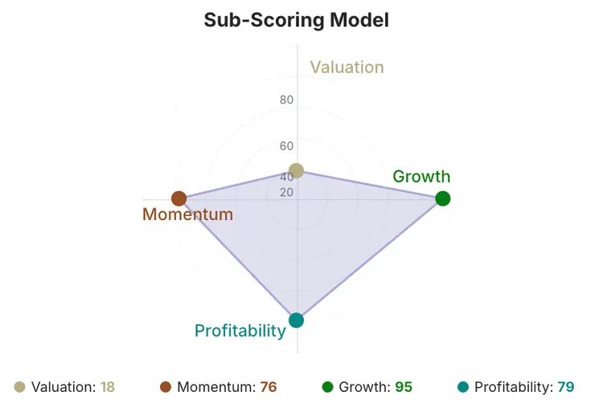The image size is (595, 408).
Task: Click the Growth axis label beside the chart
Action: point(421,177)
